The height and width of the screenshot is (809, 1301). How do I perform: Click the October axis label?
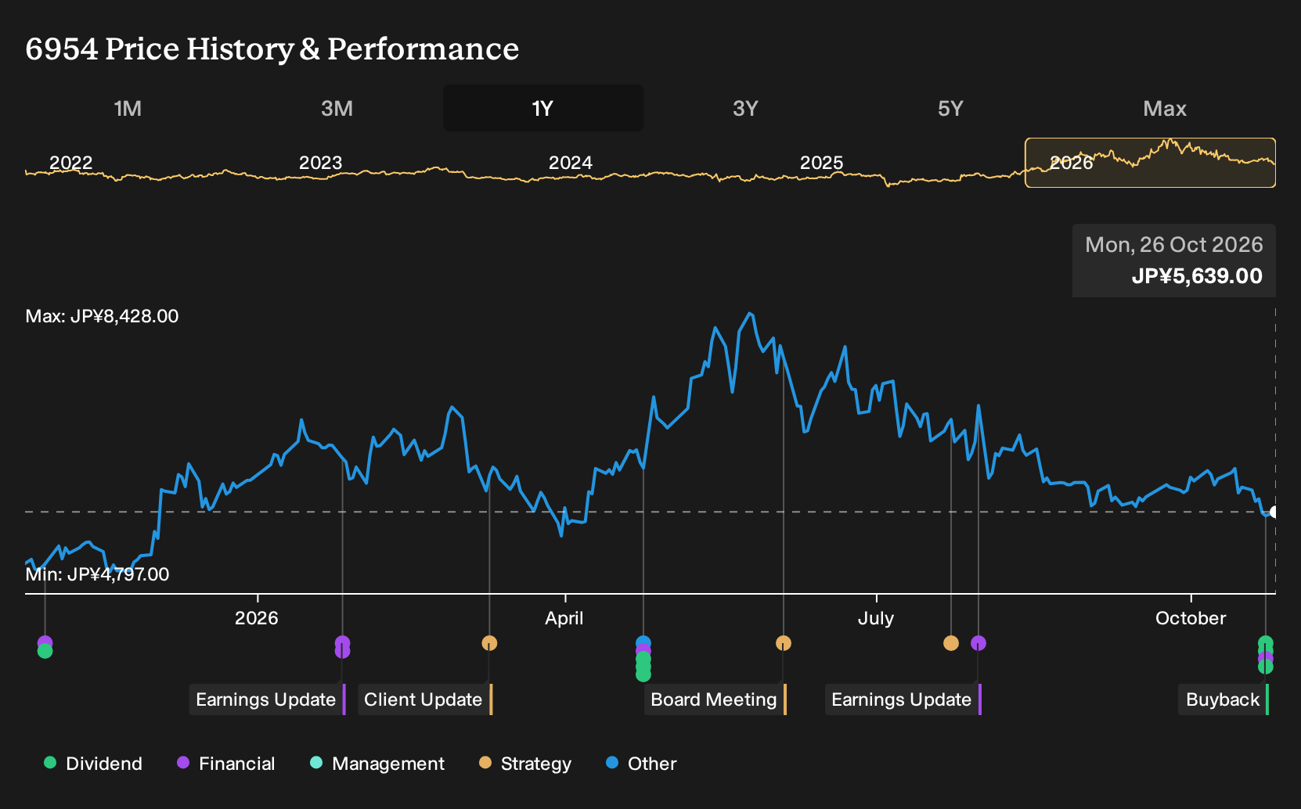click(1191, 618)
